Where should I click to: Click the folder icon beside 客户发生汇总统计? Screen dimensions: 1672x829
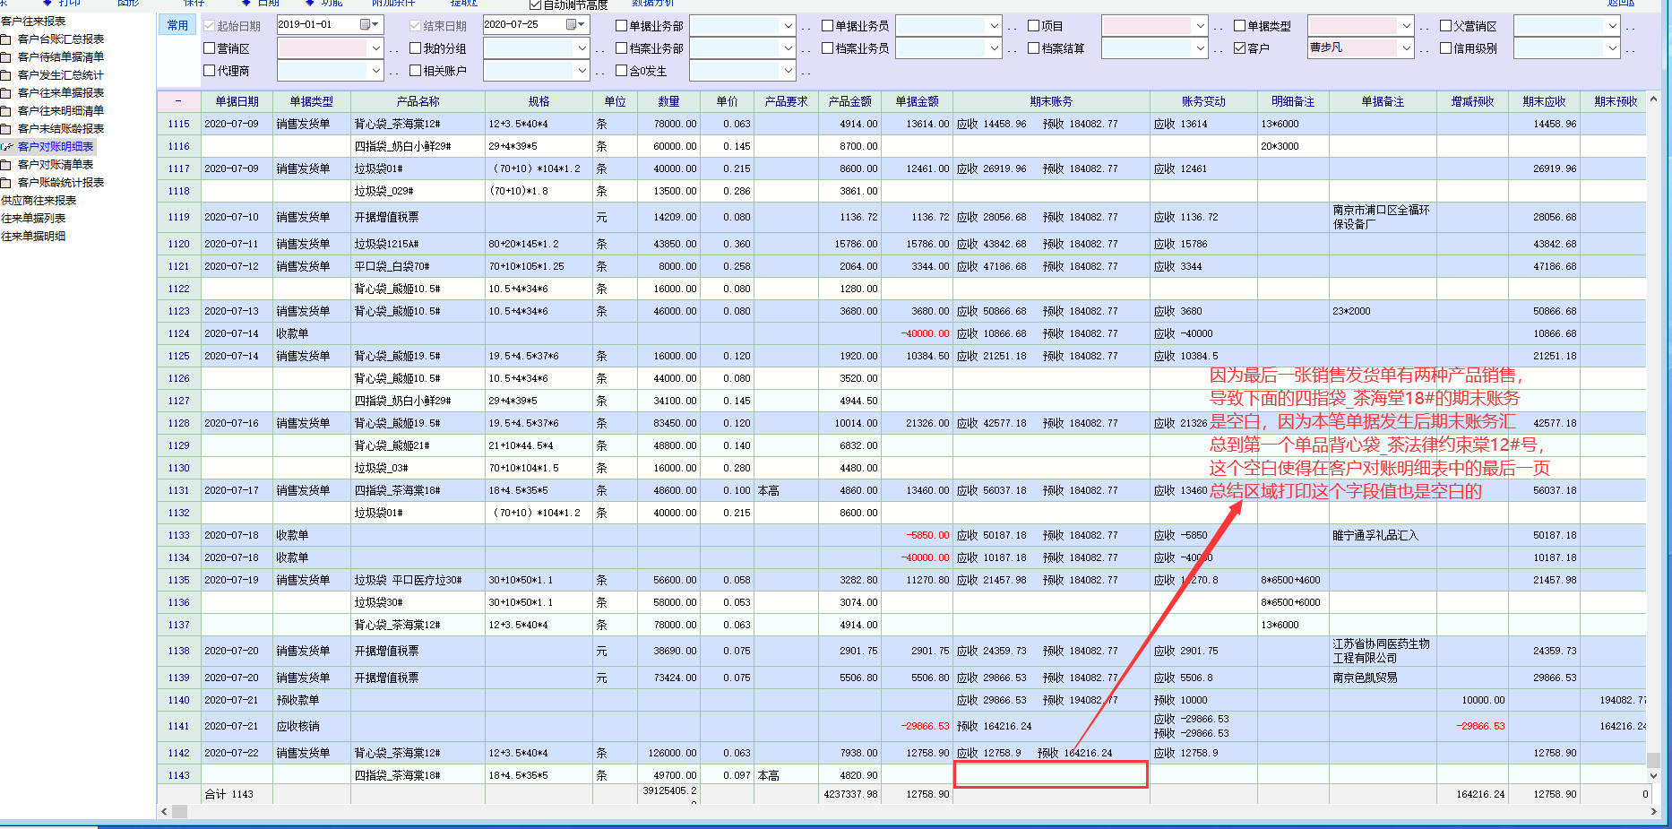pos(6,75)
